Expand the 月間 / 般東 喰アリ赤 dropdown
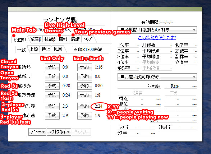The image size is (211, 154). [157, 77]
